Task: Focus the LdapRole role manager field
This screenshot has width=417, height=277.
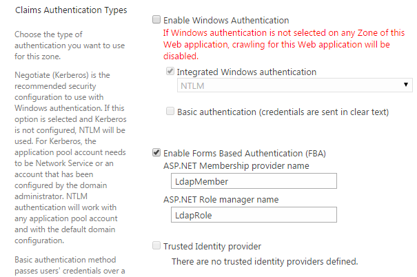Action: [x=254, y=215]
